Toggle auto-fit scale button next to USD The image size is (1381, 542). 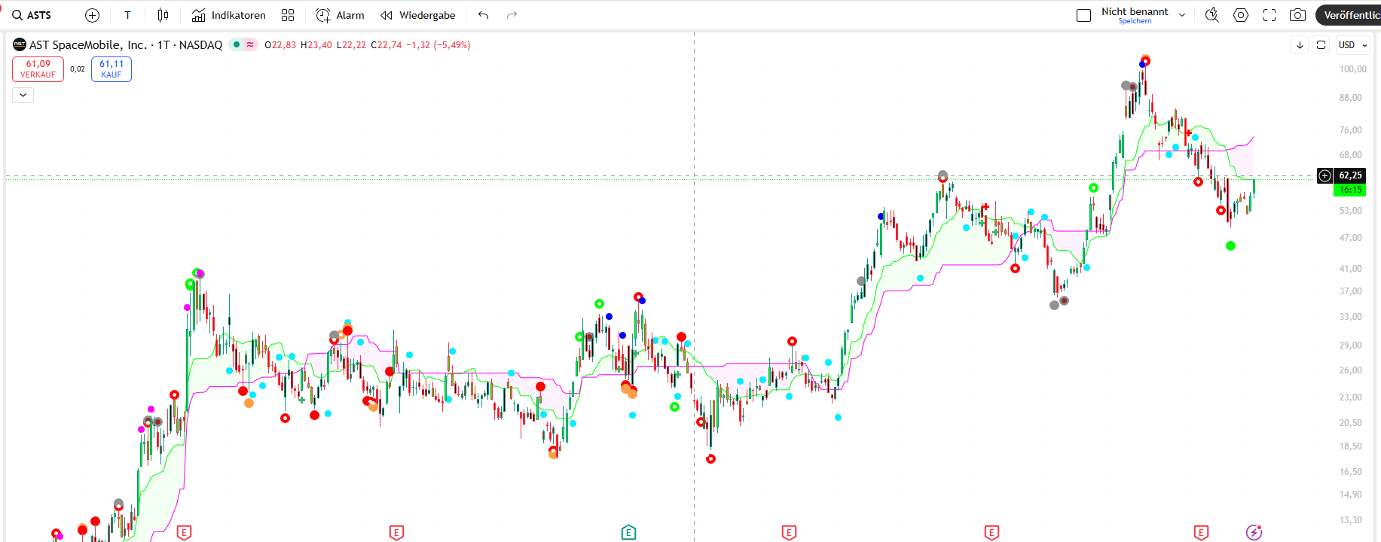(1321, 45)
